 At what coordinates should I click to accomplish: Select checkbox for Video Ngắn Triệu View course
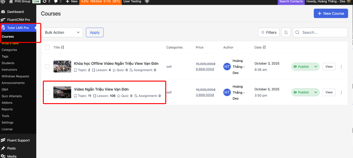click(47, 92)
